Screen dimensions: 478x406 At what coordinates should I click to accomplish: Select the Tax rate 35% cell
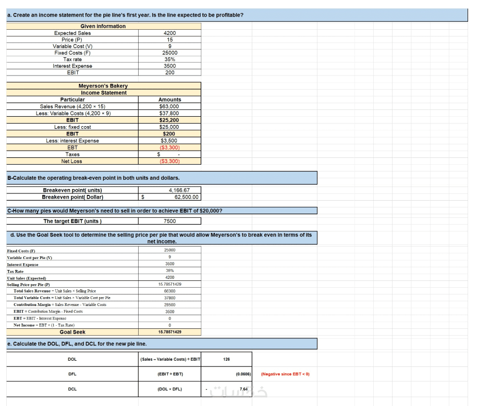click(169, 59)
